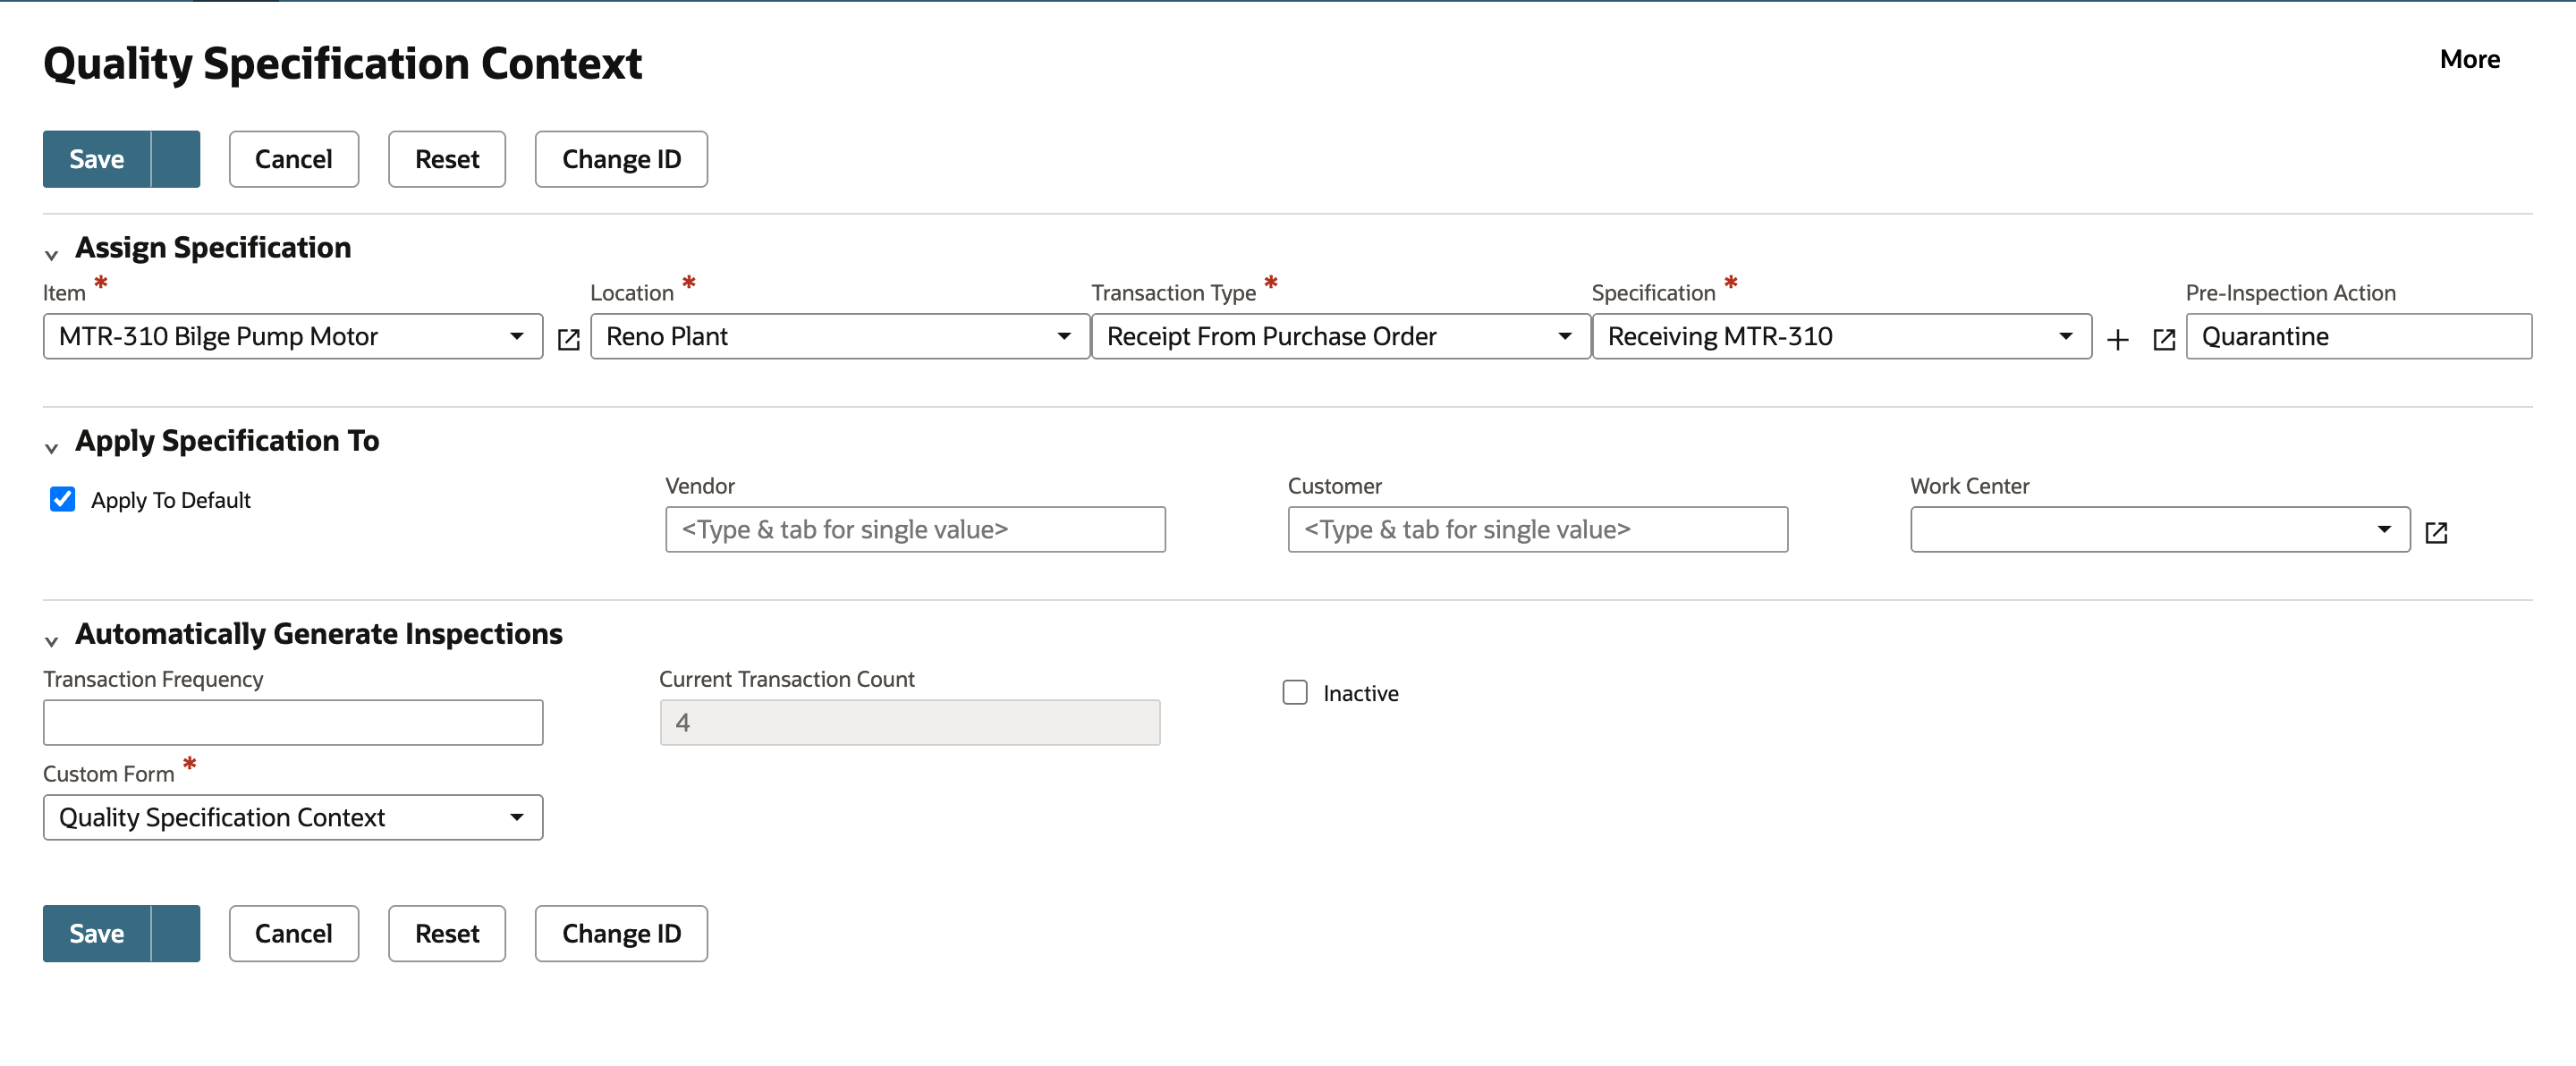The height and width of the screenshot is (1066, 2576).
Task: Open Specification record external link icon
Action: tap(2164, 339)
